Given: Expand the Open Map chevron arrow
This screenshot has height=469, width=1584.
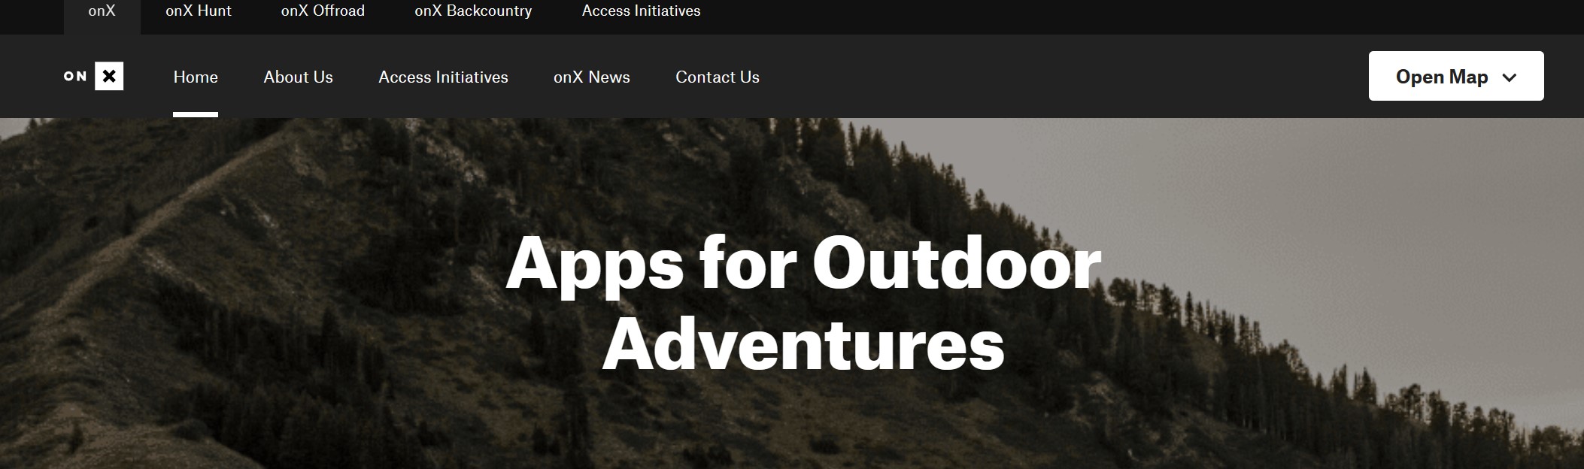Looking at the screenshot, I should (1509, 77).
